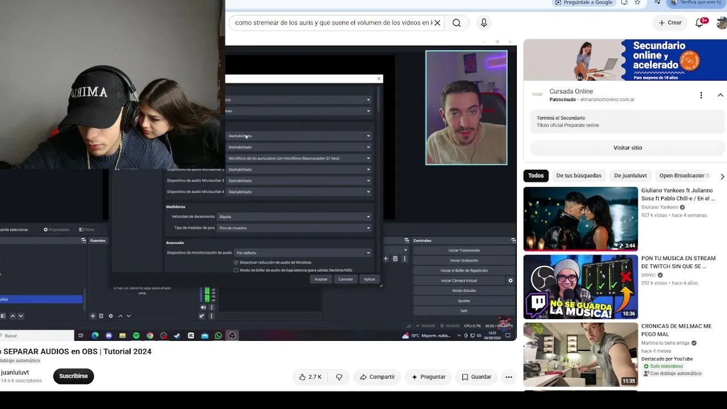Image resolution: width=727 pixels, height=409 pixels.
Task: Bookmark this page with the star icon
Action: [x=637, y=2]
